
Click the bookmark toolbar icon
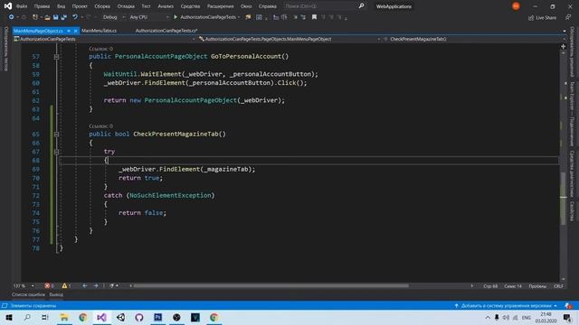click(314, 17)
